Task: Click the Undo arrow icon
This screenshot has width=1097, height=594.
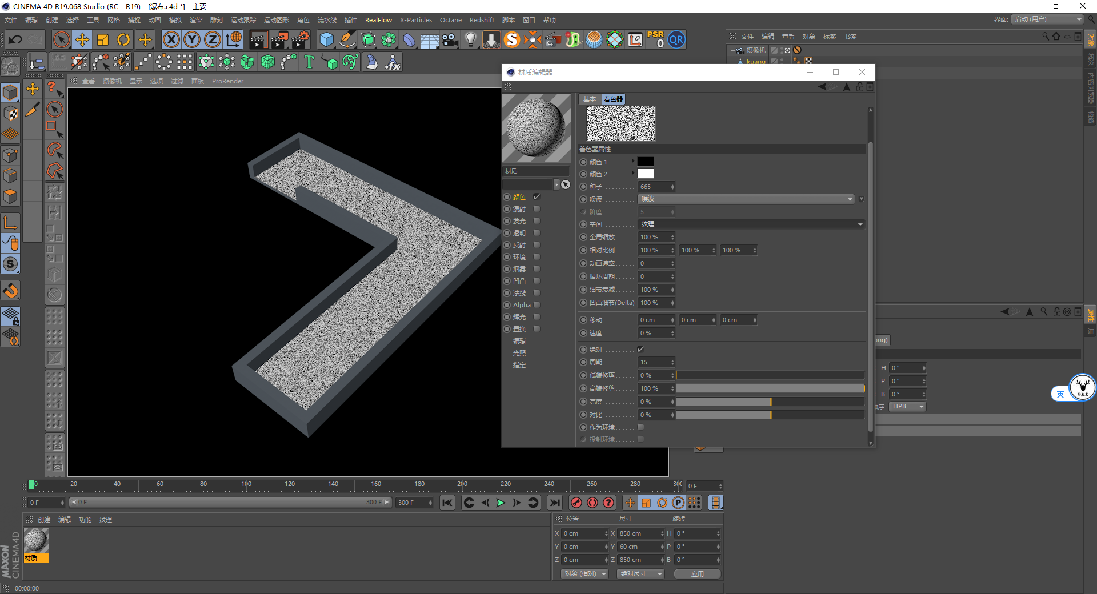Action: [x=15, y=40]
